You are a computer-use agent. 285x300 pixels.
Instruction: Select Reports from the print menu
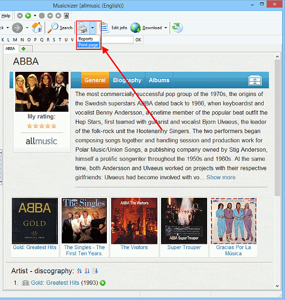point(85,39)
